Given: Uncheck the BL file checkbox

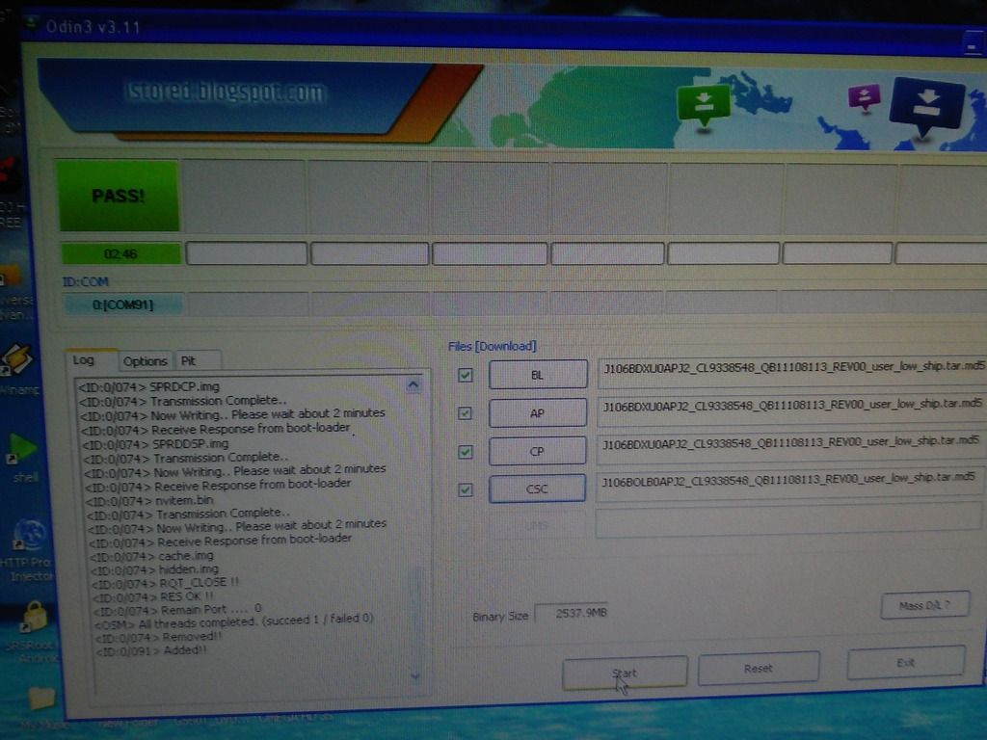Looking at the screenshot, I should 466,375.
